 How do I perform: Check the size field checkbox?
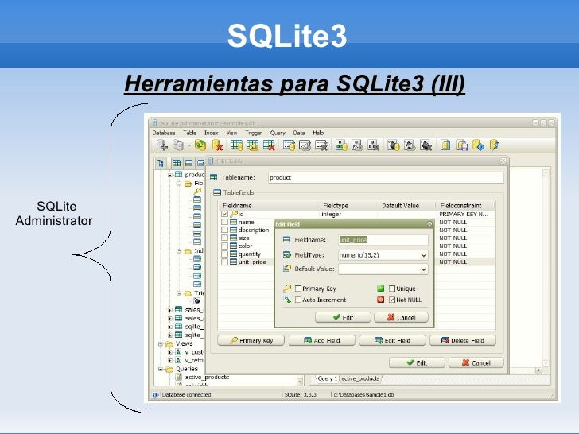coord(224,238)
